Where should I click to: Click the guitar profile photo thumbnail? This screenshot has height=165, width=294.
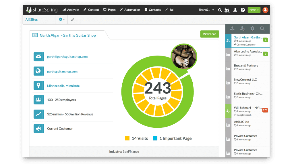pos(184,56)
